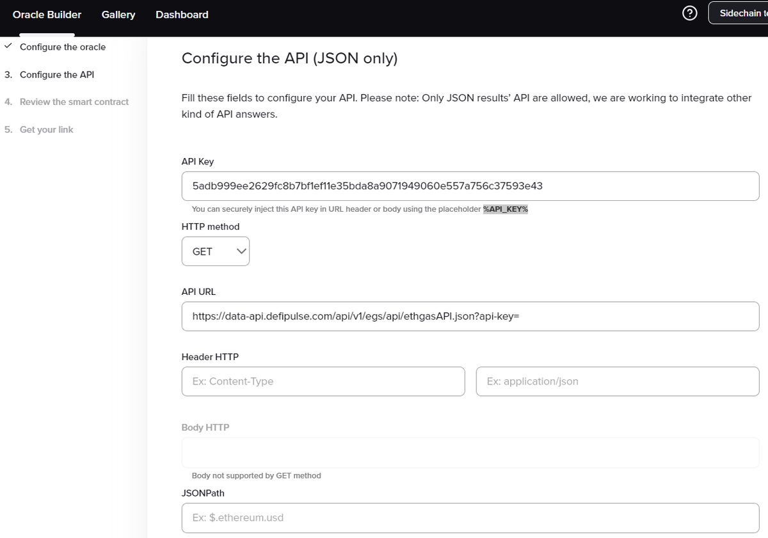768x538 pixels.
Task: Click the 'API Key' label
Action: (x=198, y=162)
